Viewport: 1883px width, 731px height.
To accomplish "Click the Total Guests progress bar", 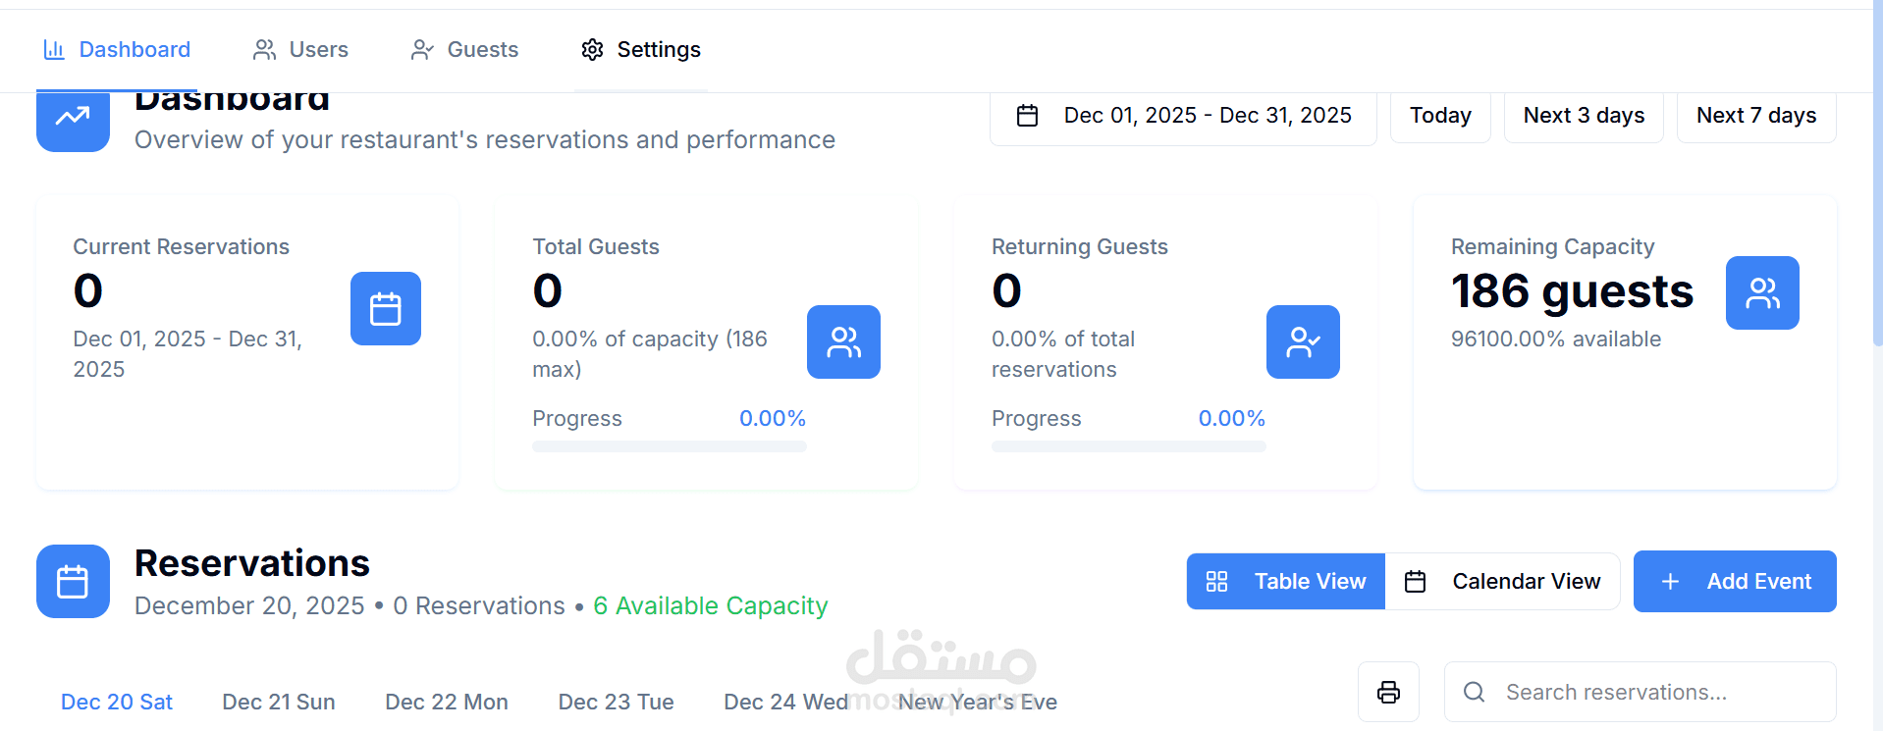I will point(669,446).
